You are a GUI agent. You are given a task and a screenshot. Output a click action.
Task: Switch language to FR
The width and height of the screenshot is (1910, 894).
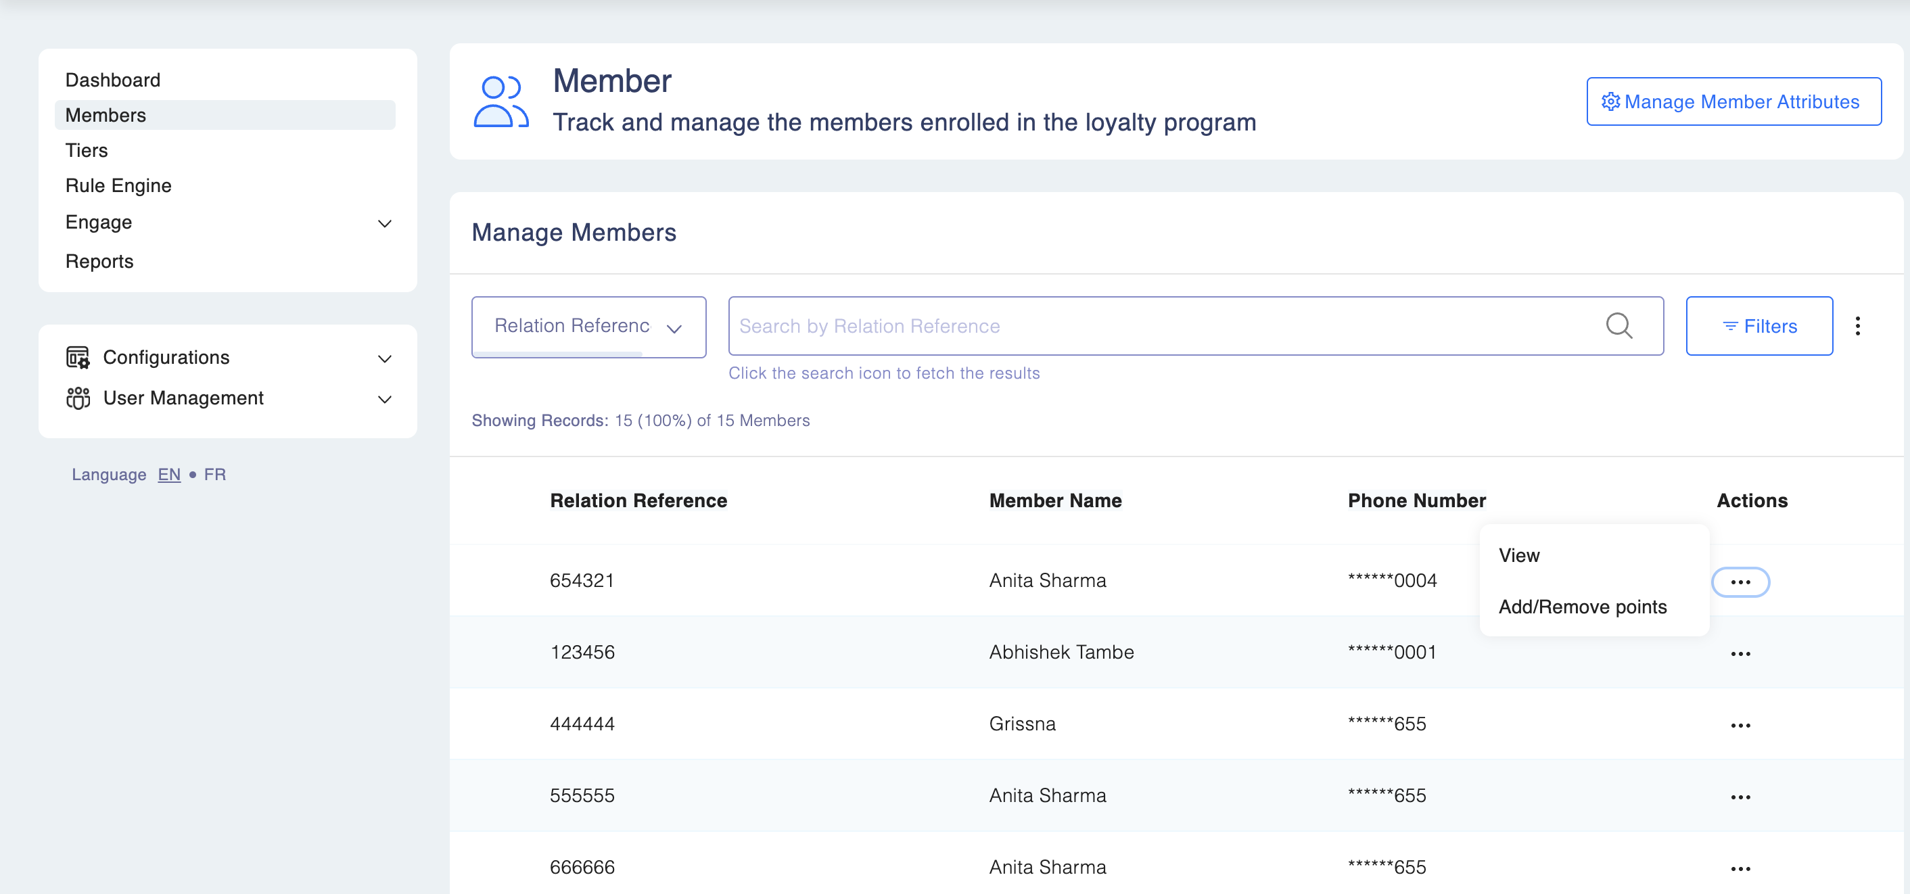pos(214,475)
